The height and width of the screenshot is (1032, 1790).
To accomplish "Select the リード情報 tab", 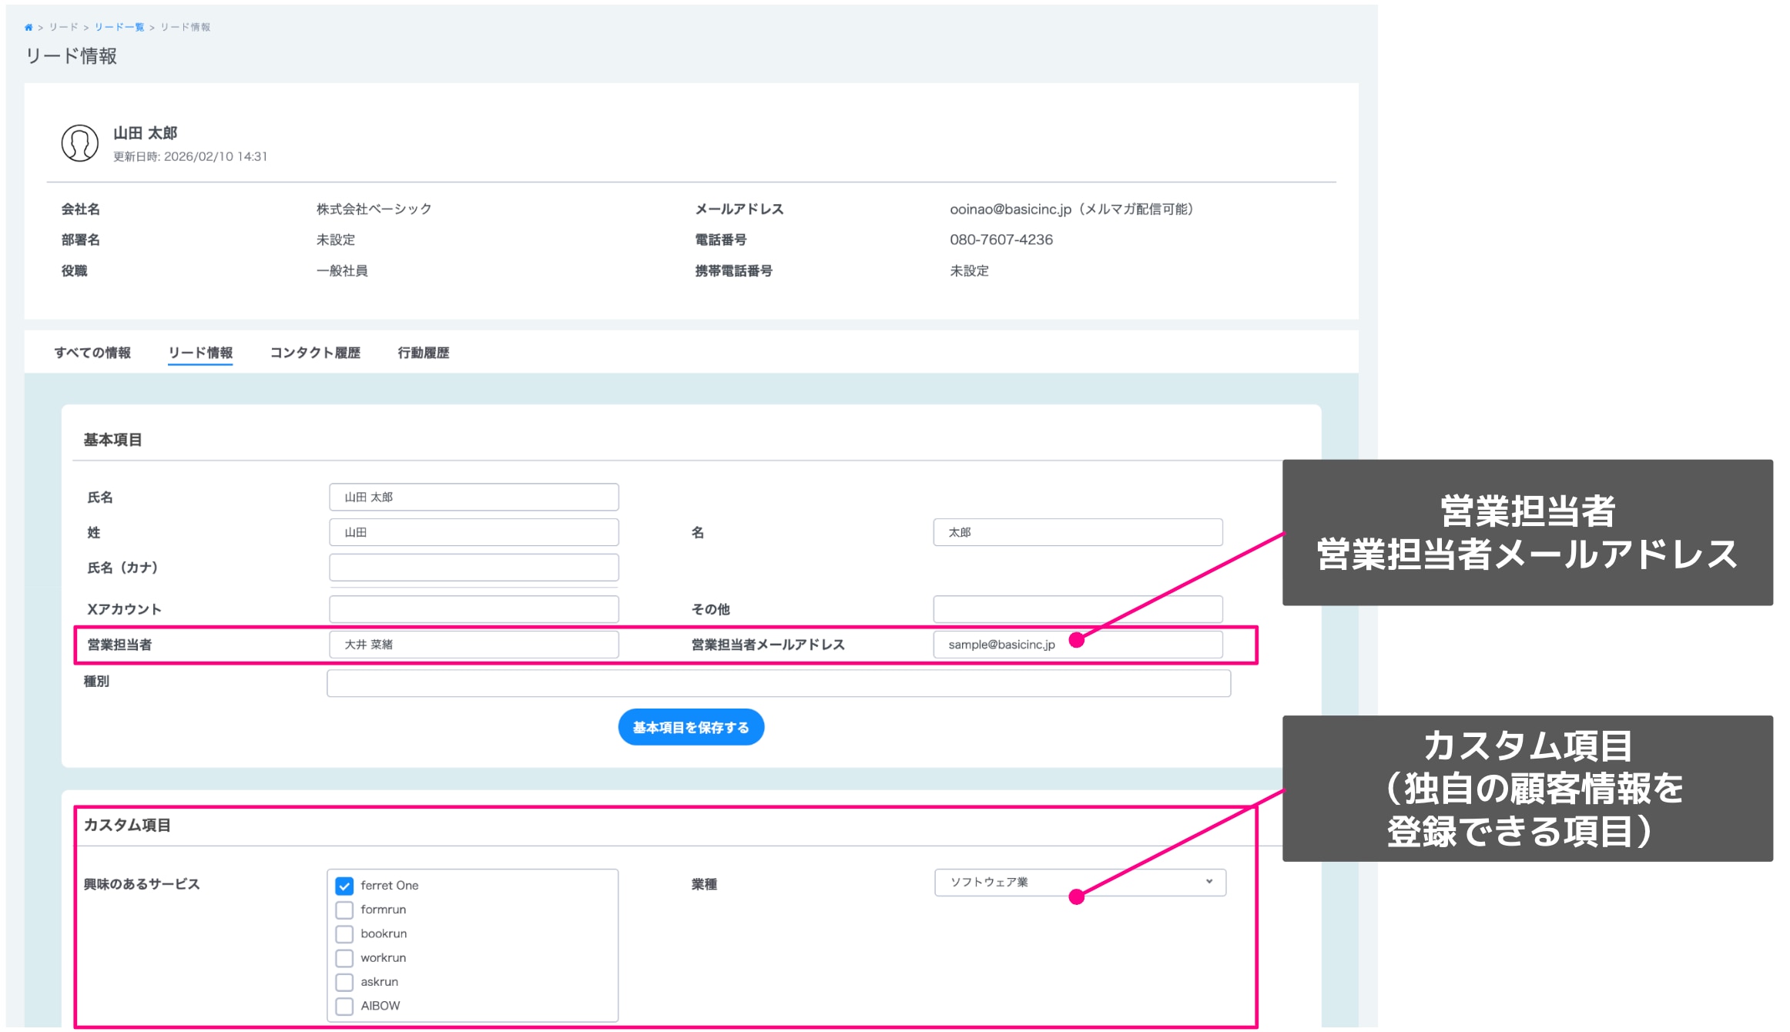I will (200, 353).
